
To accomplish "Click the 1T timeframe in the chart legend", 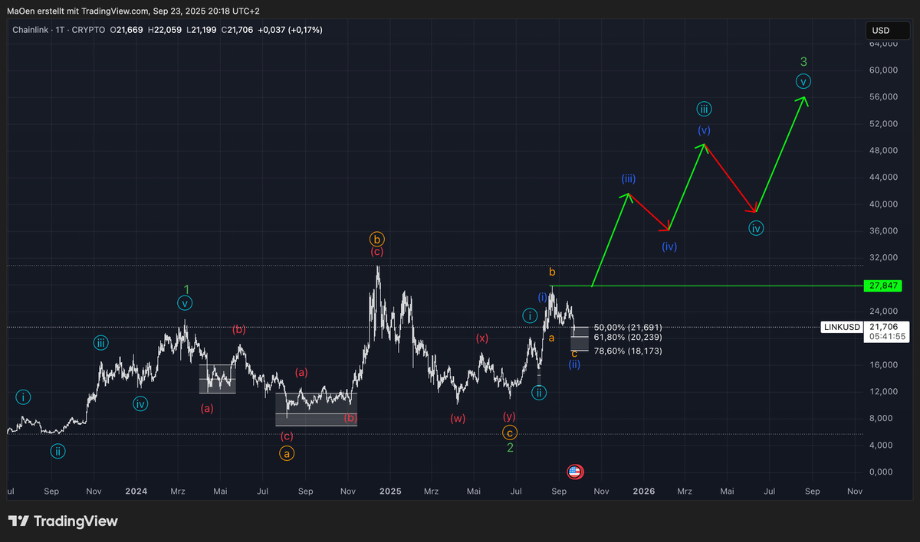I will point(60,30).
